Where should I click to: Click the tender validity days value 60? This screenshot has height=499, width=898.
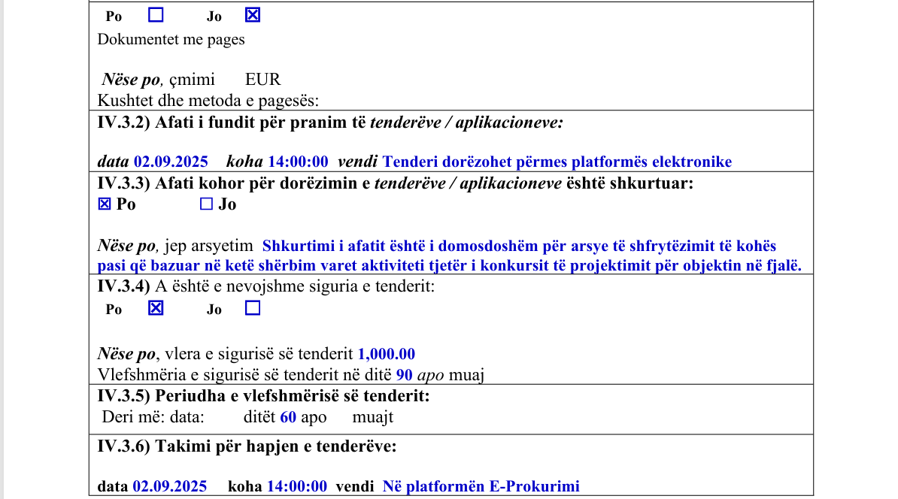coord(288,417)
